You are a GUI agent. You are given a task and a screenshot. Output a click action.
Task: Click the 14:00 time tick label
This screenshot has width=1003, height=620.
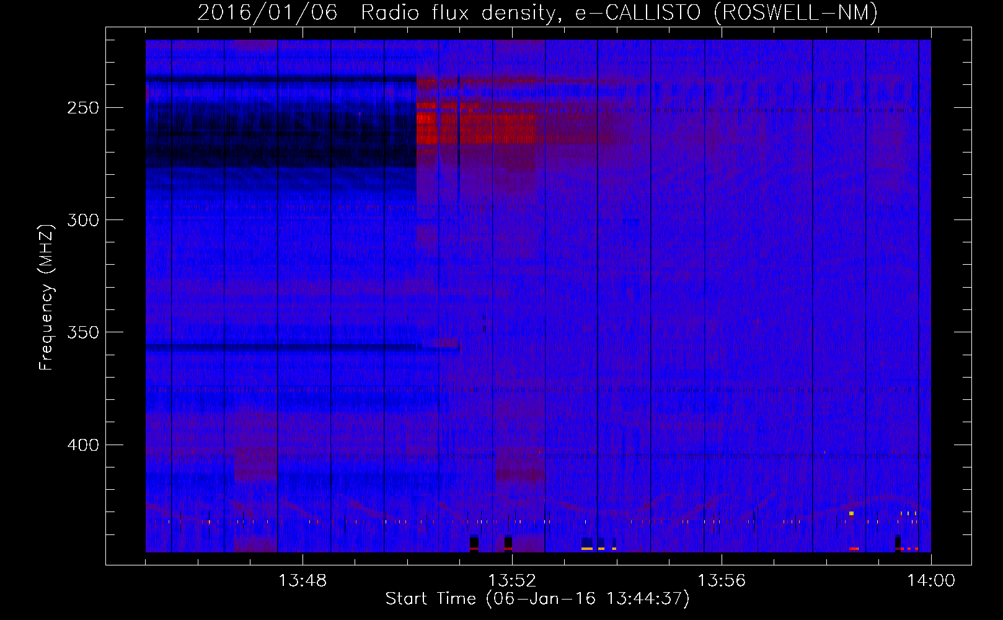(x=931, y=581)
